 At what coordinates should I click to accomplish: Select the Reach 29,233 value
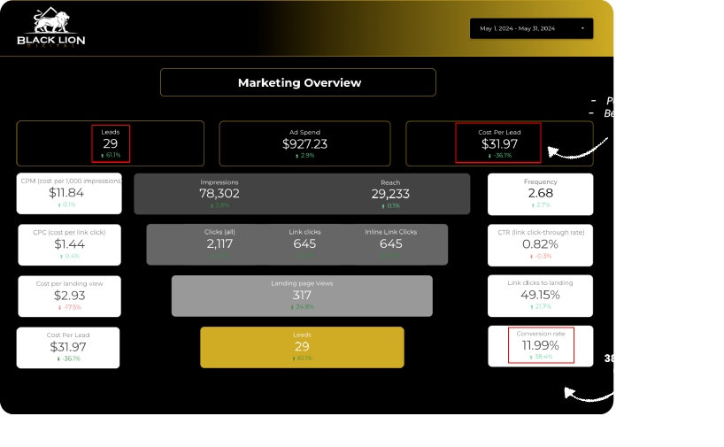(x=390, y=194)
